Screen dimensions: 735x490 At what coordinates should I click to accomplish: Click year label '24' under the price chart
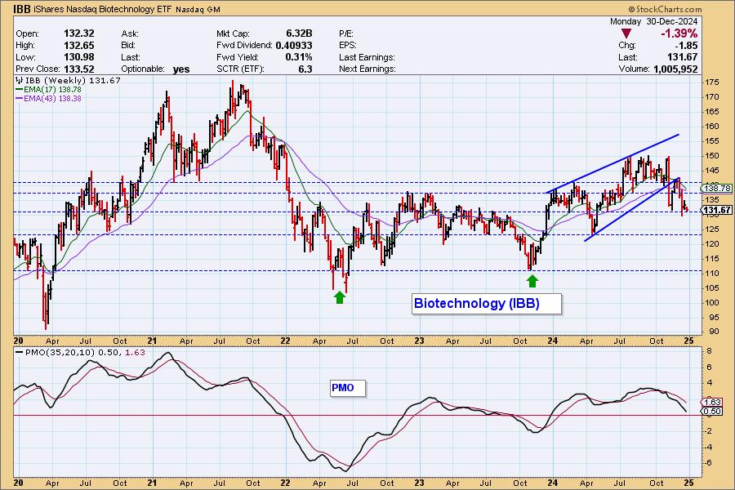click(553, 341)
